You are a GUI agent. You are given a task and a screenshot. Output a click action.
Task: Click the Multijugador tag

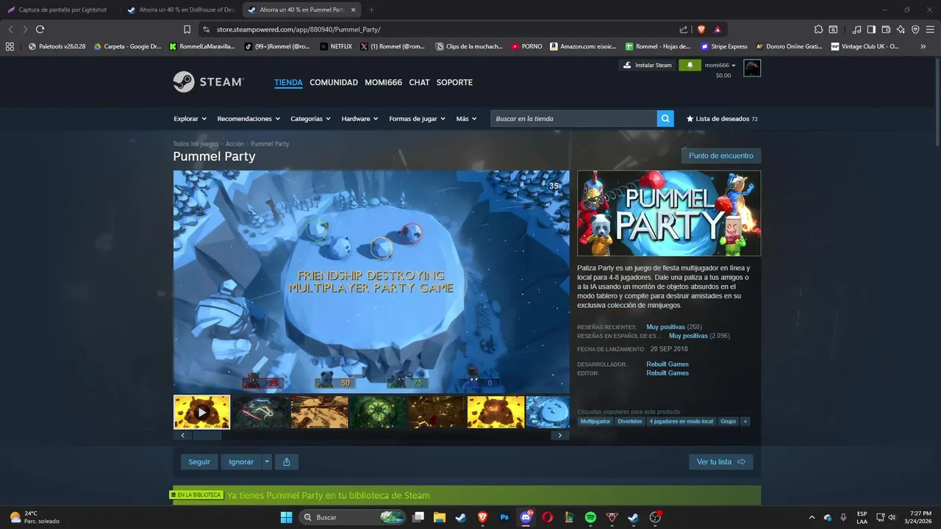click(595, 422)
